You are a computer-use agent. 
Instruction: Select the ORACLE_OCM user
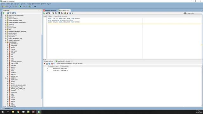14,76
